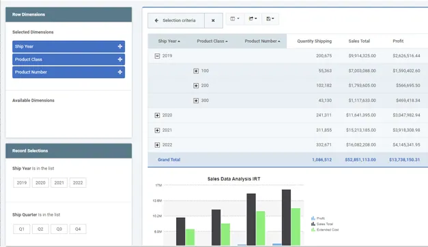428x247 pixels.
Task: Click the plus icon on Product Class dimension
Action: pyautogui.click(x=120, y=59)
